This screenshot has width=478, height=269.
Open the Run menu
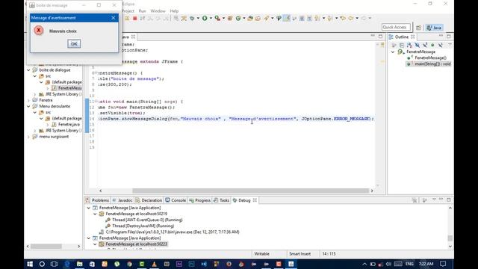[143, 11]
